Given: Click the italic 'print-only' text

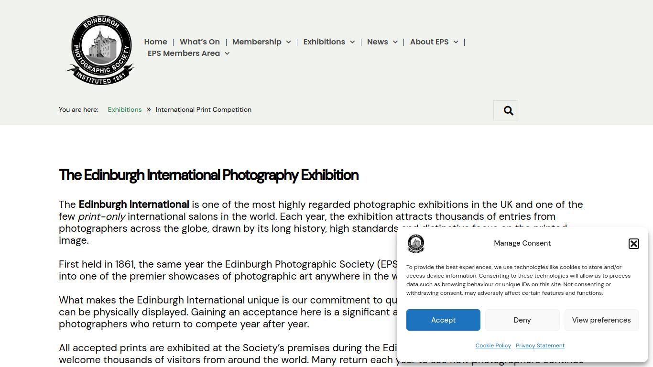Looking at the screenshot, I should [102, 216].
